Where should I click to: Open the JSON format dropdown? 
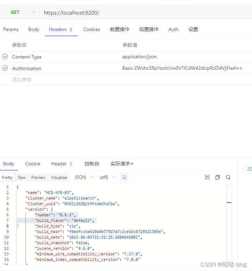click(83, 177)
